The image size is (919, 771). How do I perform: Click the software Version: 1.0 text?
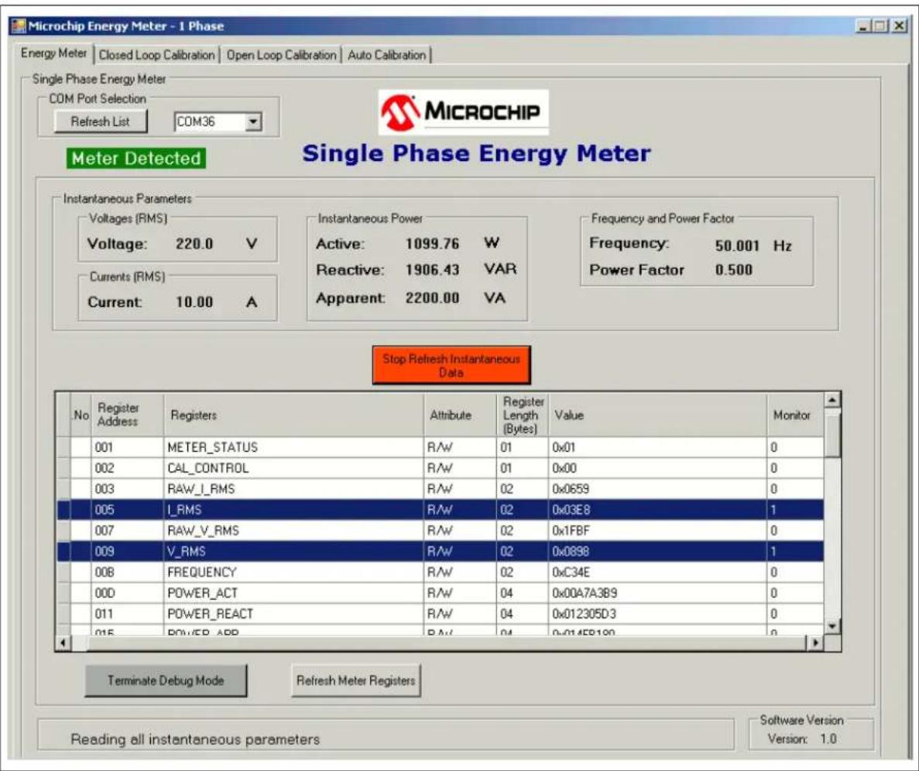802,738
